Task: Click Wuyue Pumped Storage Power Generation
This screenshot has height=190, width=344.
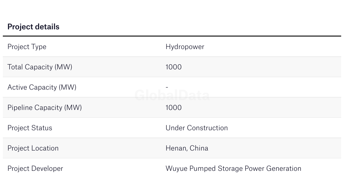Action: 233,169
